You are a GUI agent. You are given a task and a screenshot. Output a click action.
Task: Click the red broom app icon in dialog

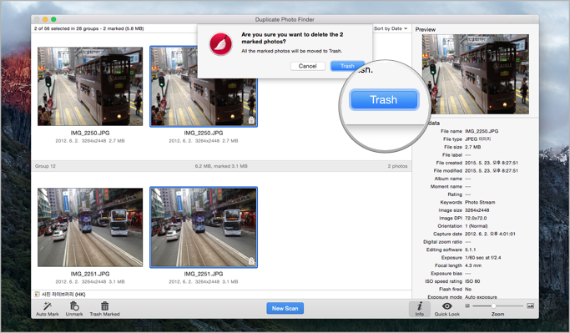(220, 44)
